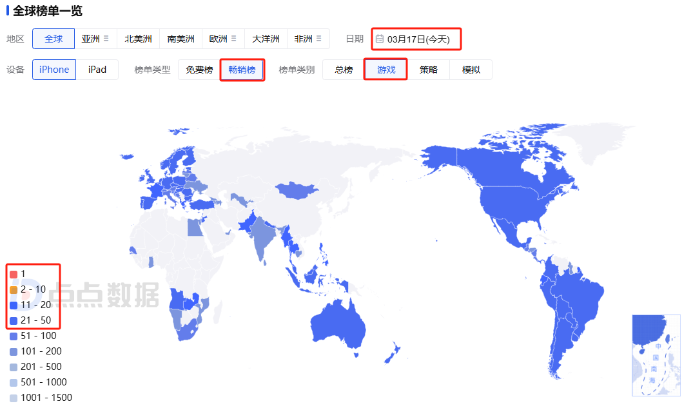The height and width of the screenshot is (408, 693).
Task: Switch to the 免费榜 ranking type
Action: (x=198, y=69)
